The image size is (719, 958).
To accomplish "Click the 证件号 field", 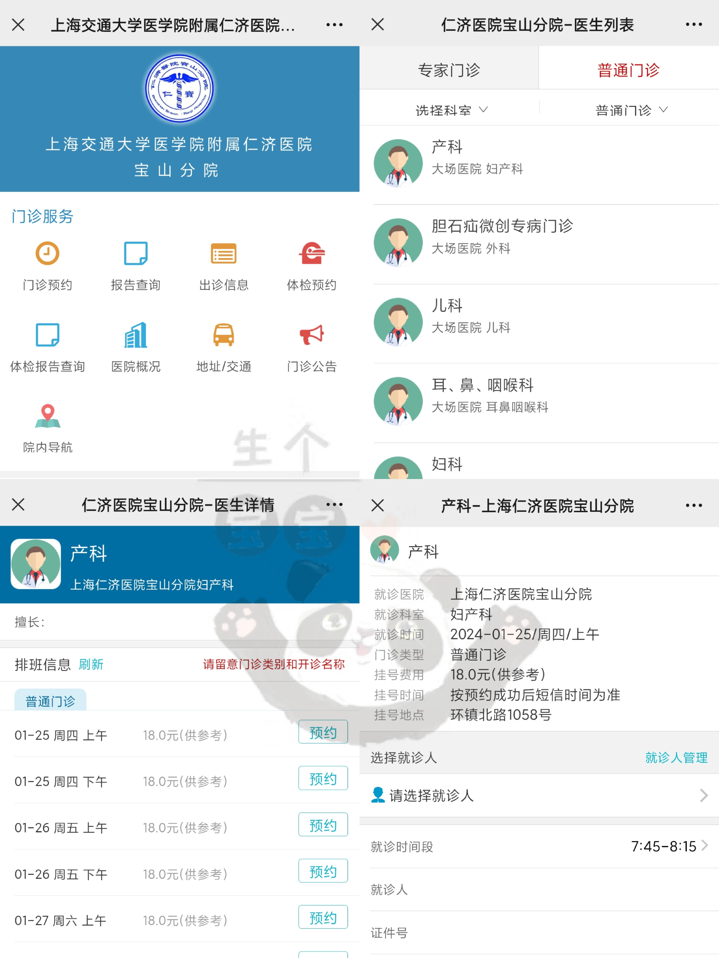I will (x=539, y=933).
